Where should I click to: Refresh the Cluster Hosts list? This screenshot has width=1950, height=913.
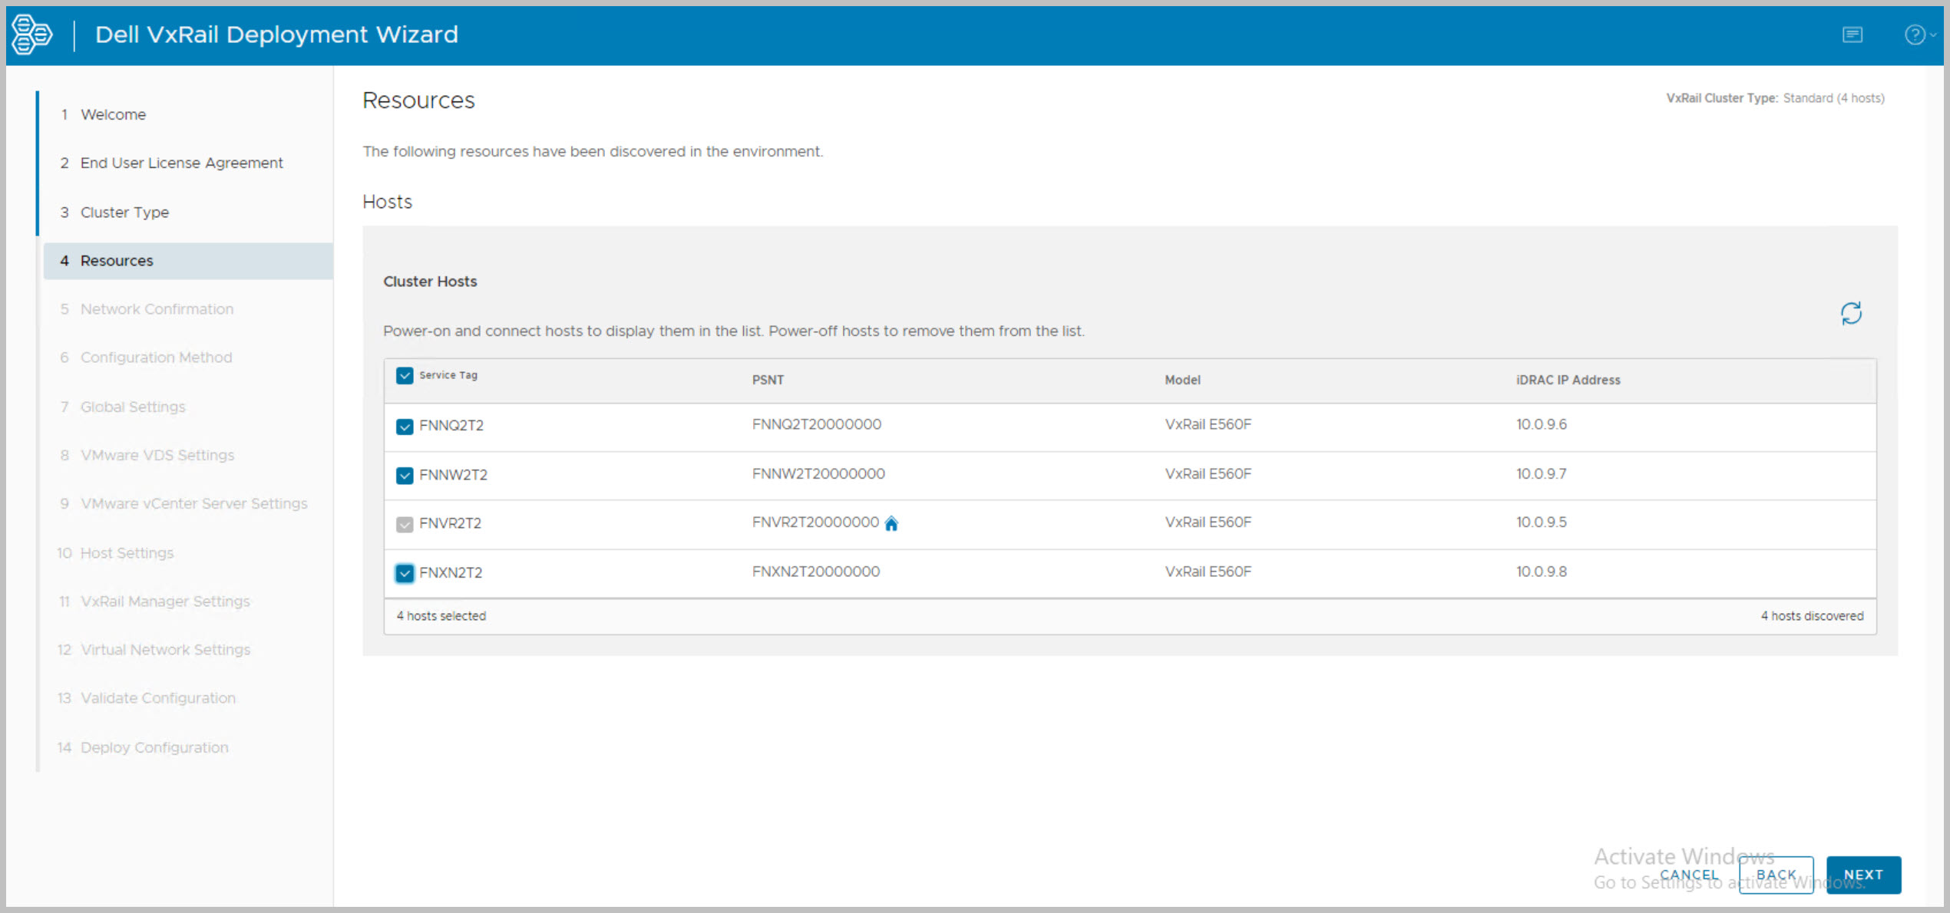pos(1851,313)
